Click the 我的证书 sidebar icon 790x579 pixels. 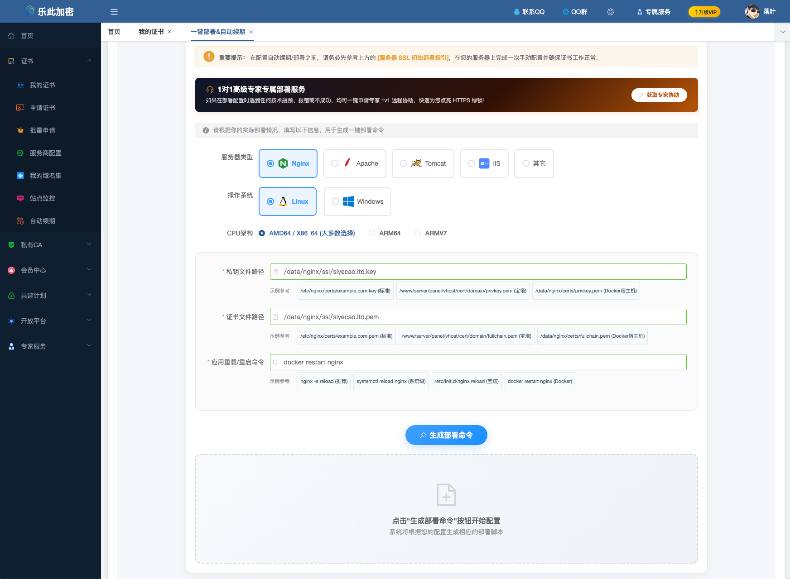[x=20, y=85]
